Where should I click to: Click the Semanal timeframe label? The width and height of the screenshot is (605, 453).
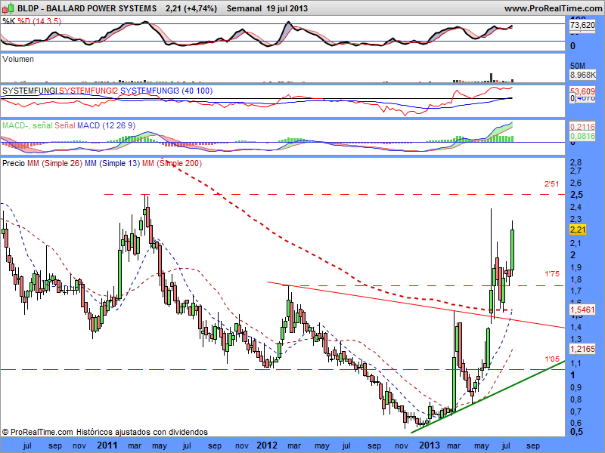(244, 8)
